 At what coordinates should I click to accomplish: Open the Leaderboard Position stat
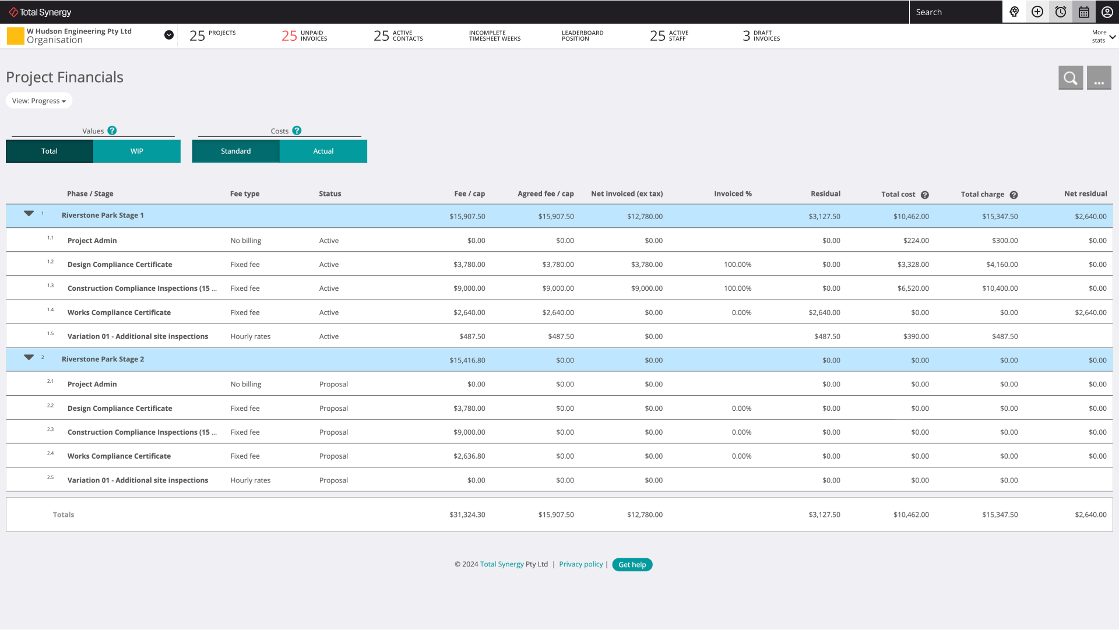(582, 36)
